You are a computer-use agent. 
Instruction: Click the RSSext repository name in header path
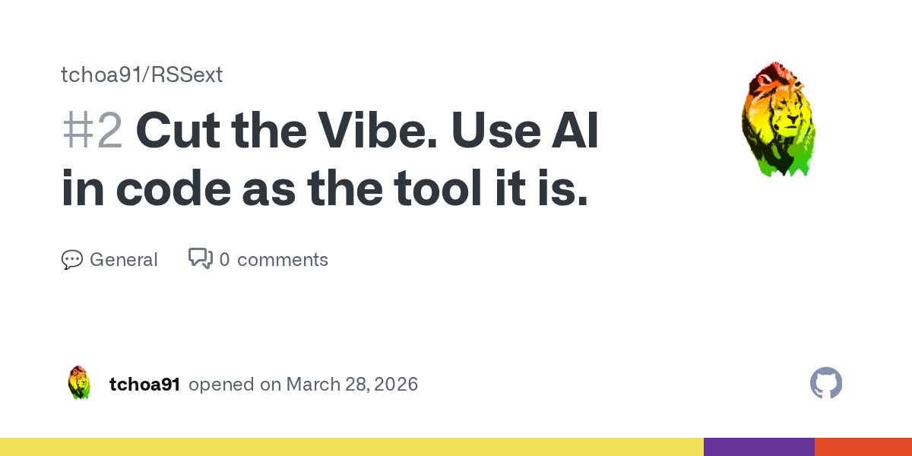pos(188,74)
